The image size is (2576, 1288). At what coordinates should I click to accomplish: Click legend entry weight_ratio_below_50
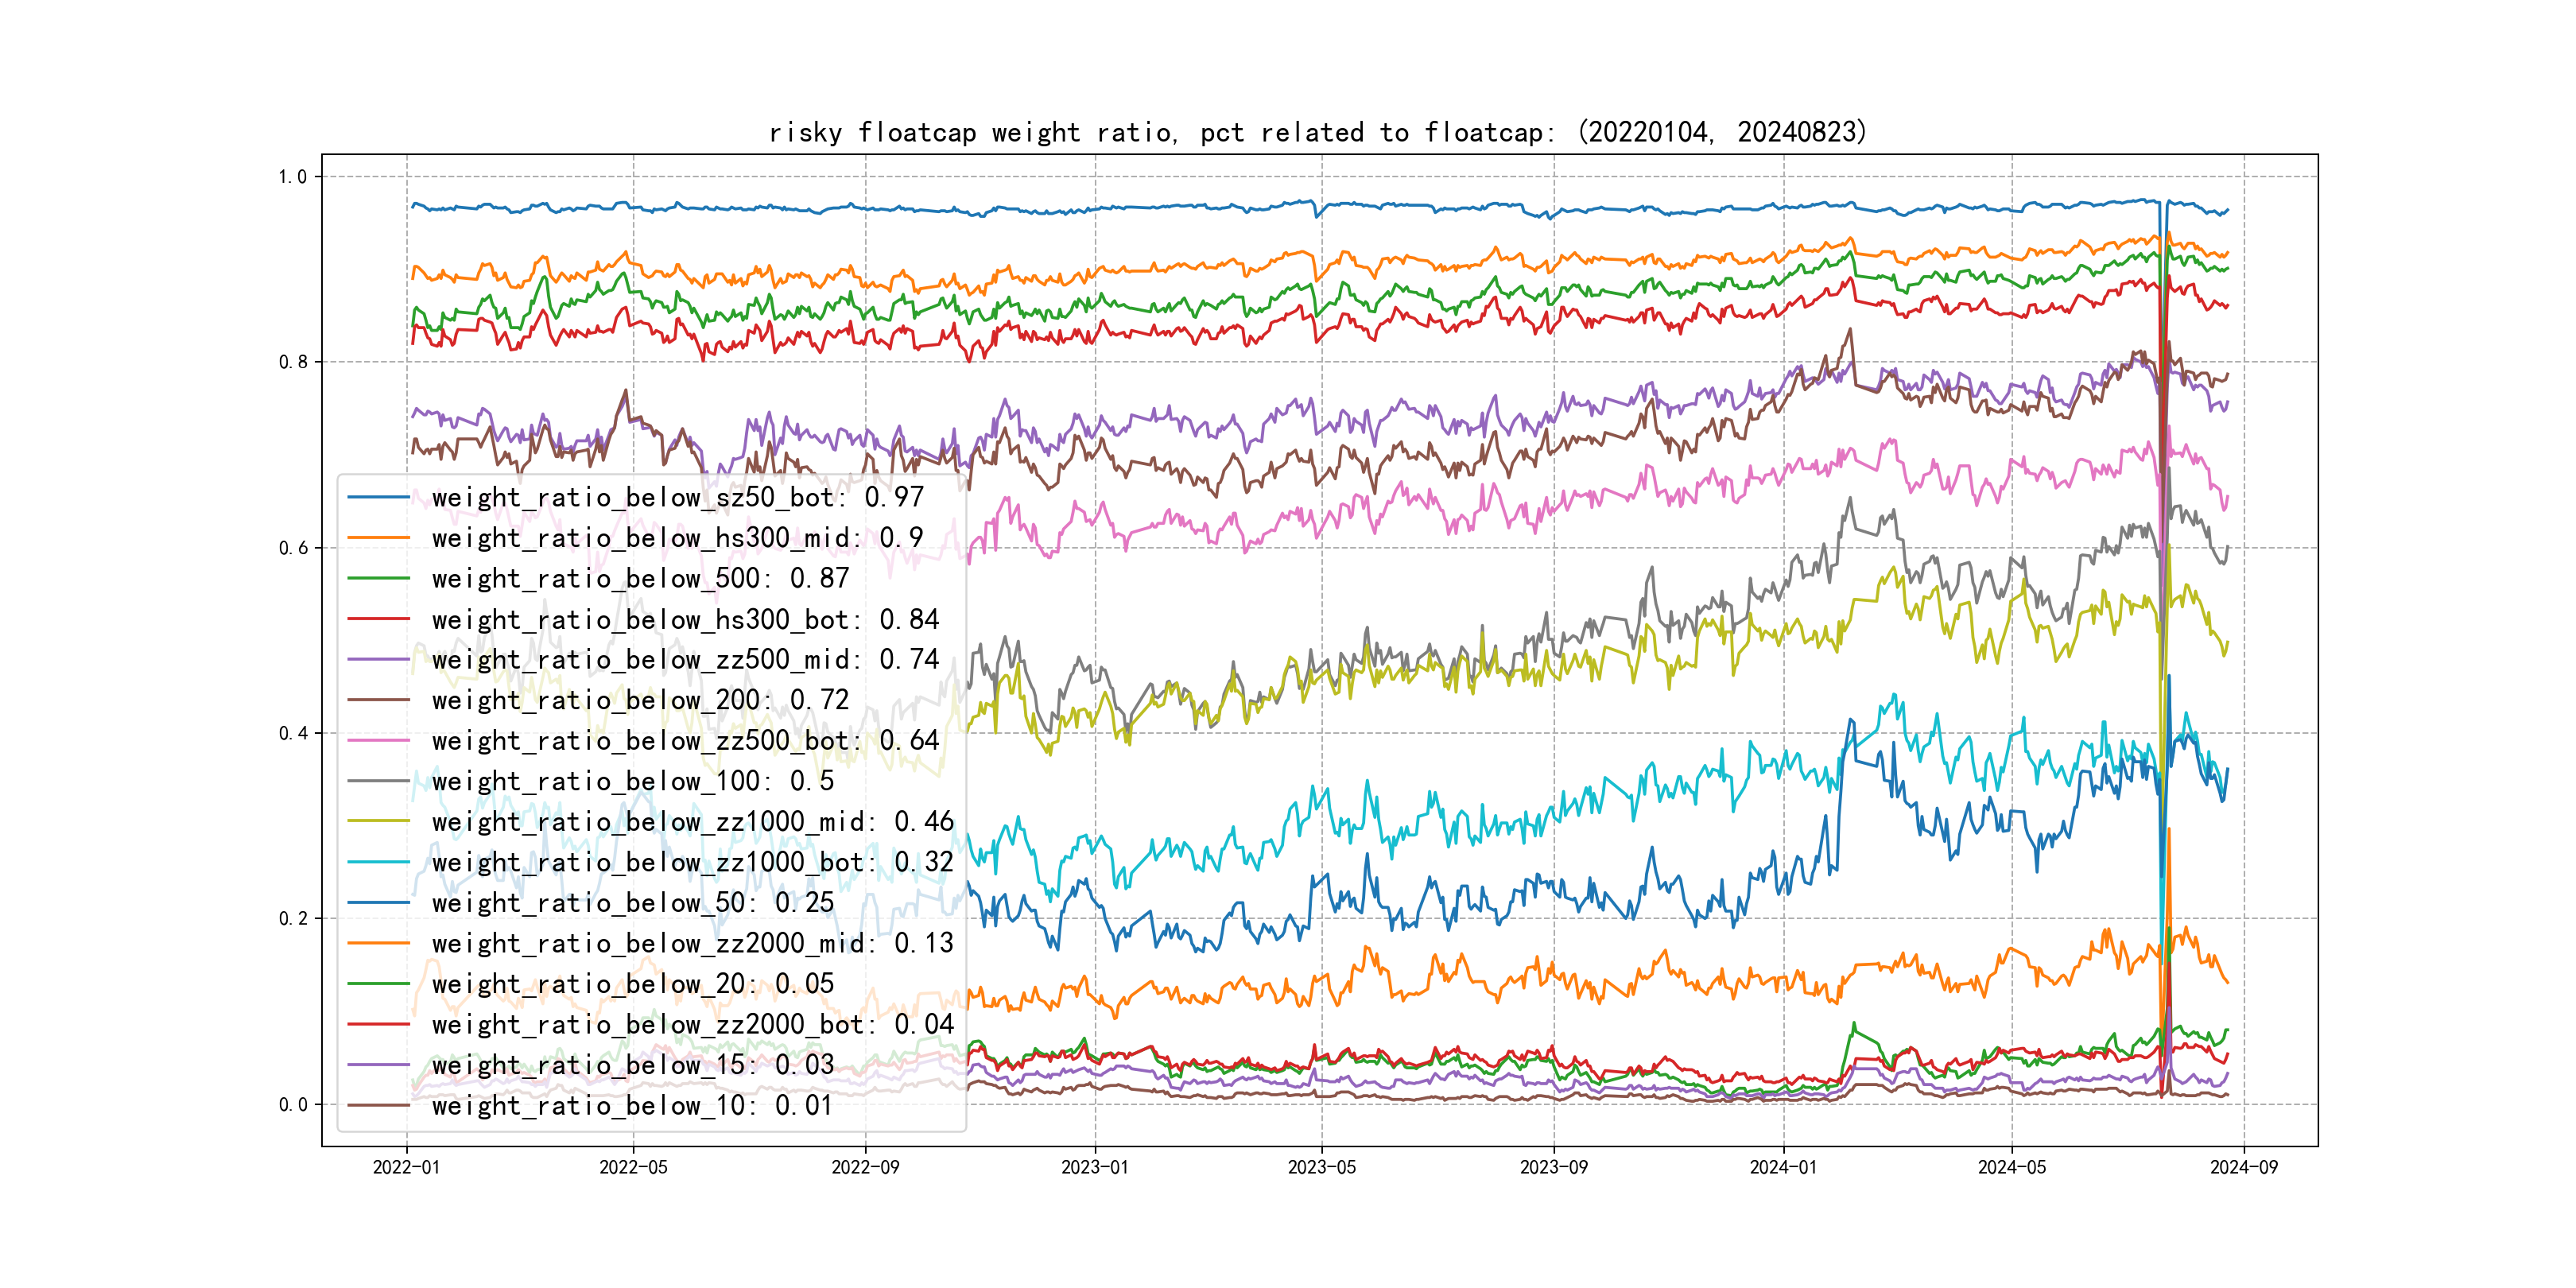[632, 902]
